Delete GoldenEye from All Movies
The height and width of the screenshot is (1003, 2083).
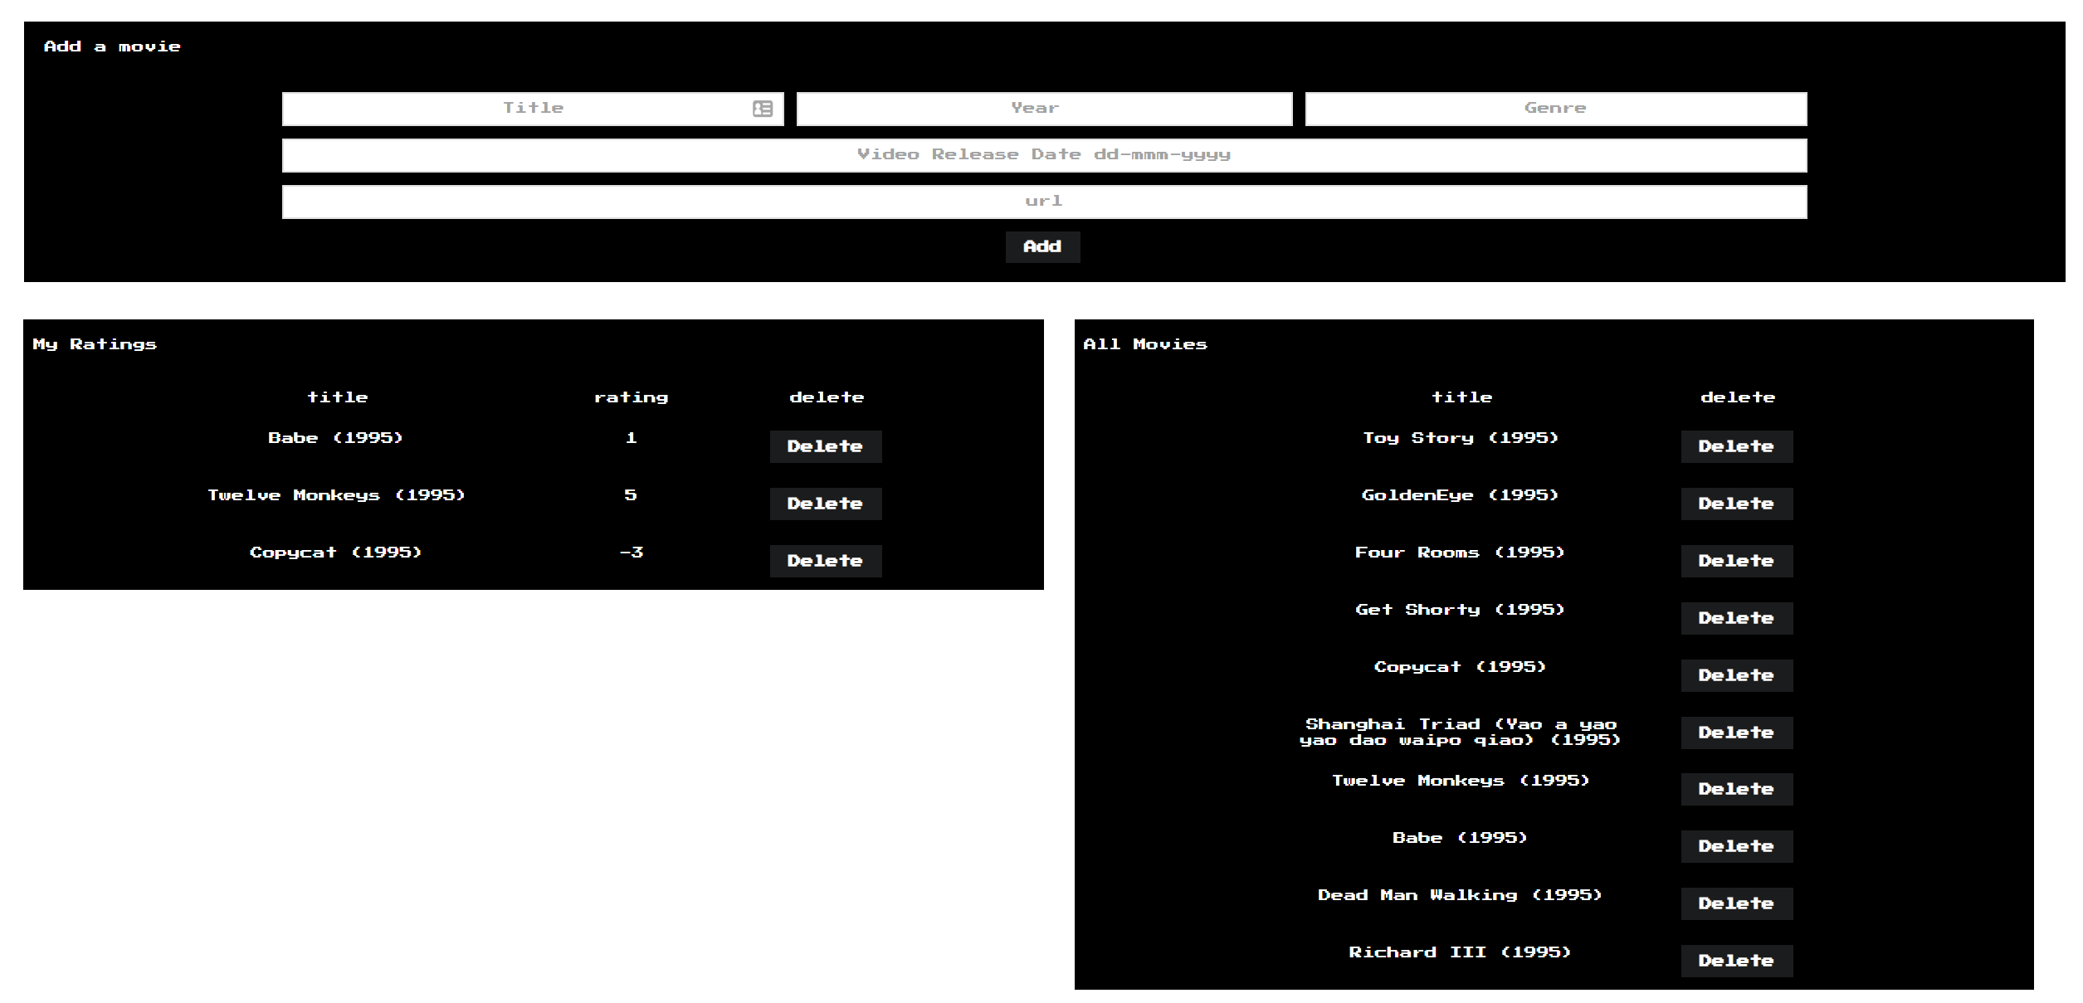click(1736, 504)
